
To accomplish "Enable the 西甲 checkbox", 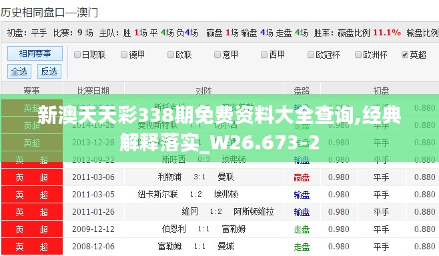I will (264, 55).
